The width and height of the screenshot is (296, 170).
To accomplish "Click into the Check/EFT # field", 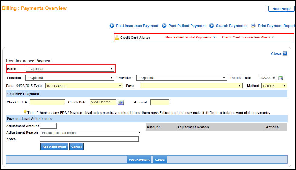I will click(x=47, y=102).
